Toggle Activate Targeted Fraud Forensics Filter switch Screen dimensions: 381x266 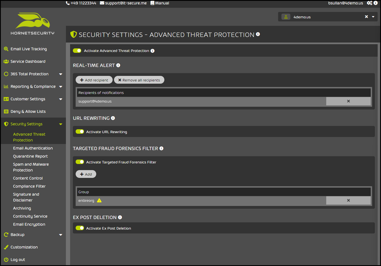80,162
